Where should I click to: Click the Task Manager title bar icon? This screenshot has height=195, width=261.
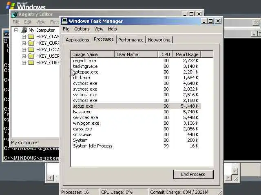click(x=64, y=21)
